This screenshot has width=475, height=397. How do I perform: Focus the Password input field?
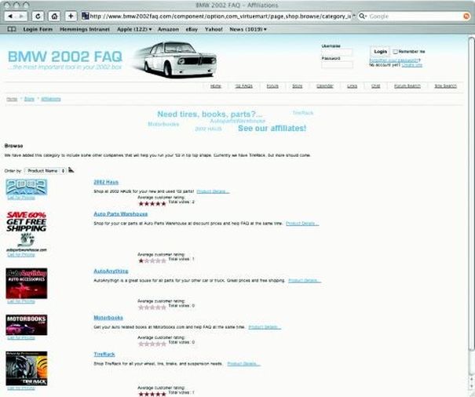[337, 64]
